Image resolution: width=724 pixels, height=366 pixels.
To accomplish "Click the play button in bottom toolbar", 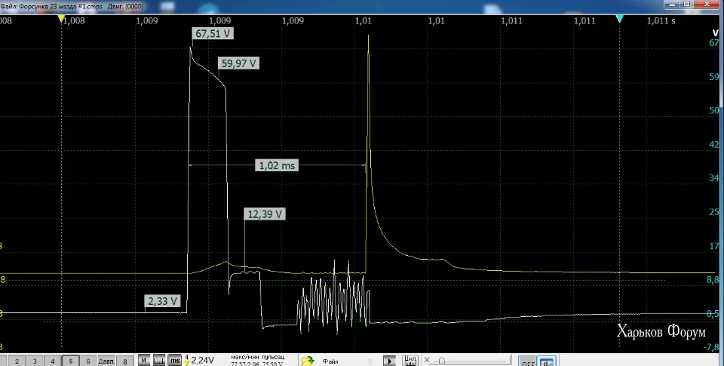I will tap(389, 361).
